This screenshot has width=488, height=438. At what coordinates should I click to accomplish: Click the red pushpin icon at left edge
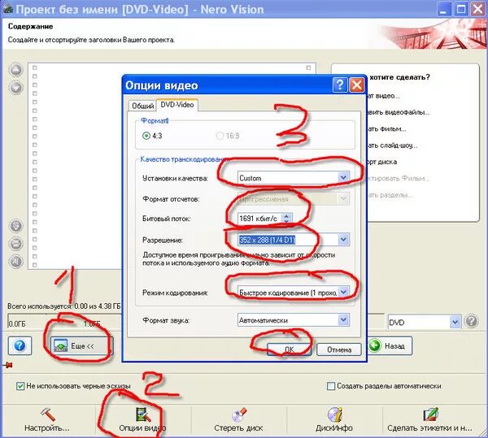(7, 365)
